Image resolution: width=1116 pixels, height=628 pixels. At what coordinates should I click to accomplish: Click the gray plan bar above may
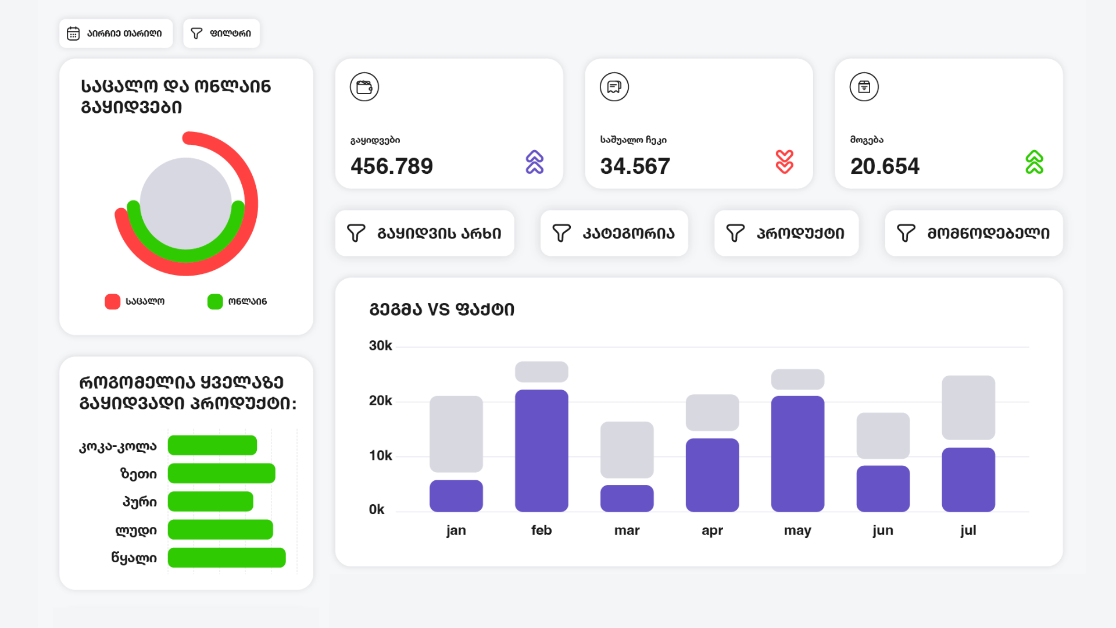[x=797, y=379]
